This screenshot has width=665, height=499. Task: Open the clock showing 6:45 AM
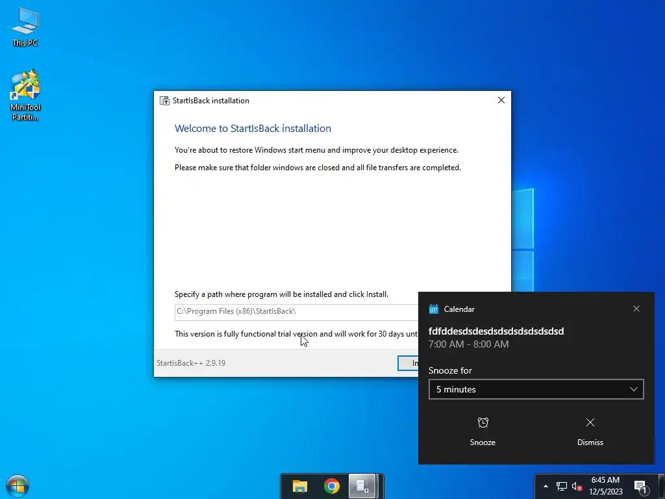coord(606,486)
